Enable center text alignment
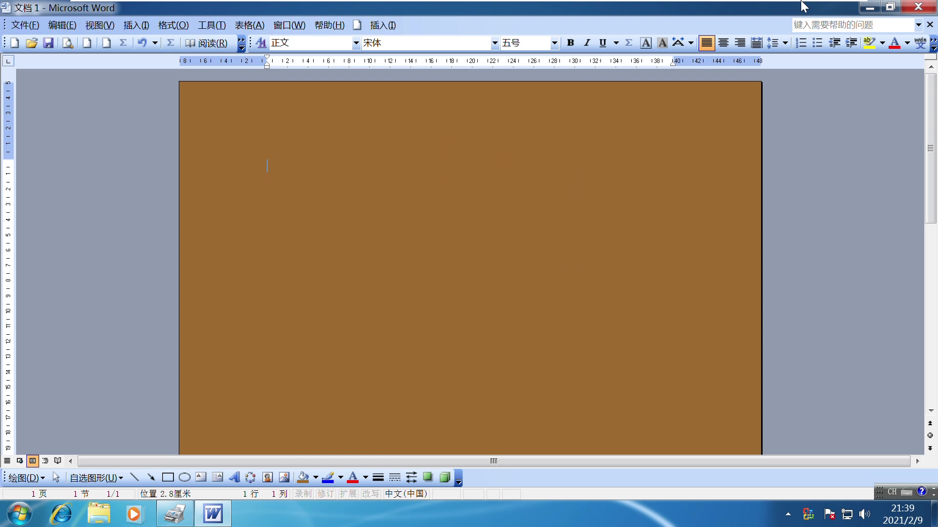 [x=723, y=43]
